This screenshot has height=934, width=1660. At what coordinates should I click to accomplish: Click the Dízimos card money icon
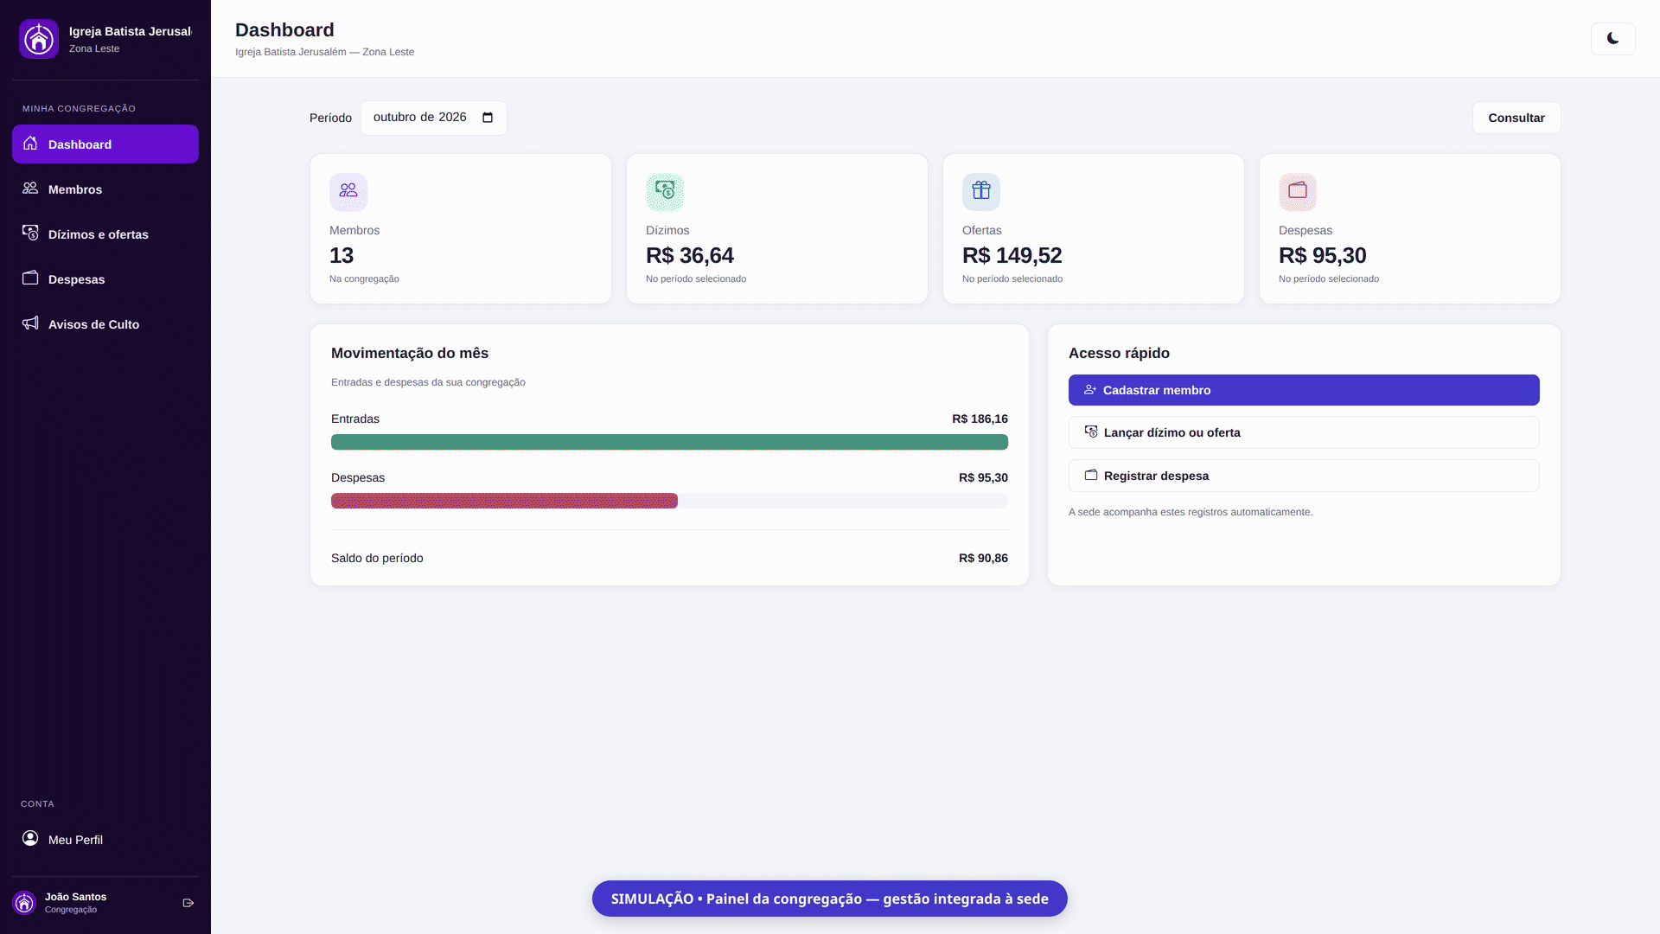tap(665, 192)
